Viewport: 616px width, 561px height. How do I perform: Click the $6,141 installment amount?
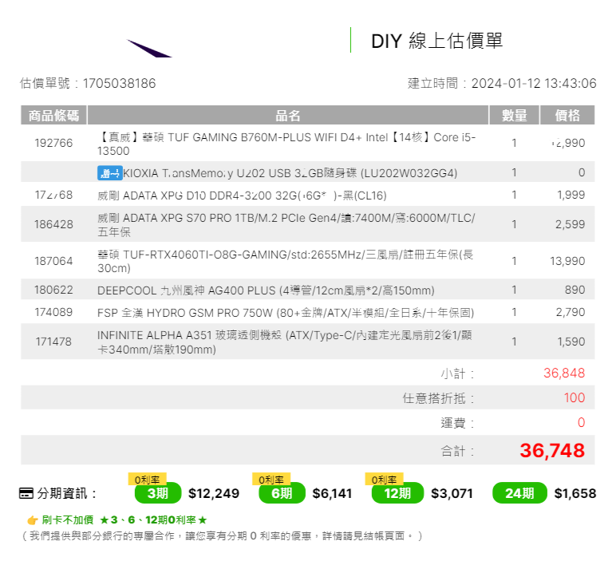332,493
